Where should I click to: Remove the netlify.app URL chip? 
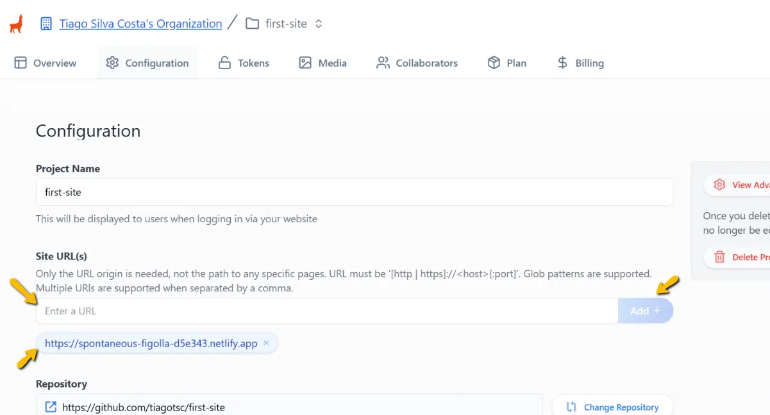coord(266,343)
